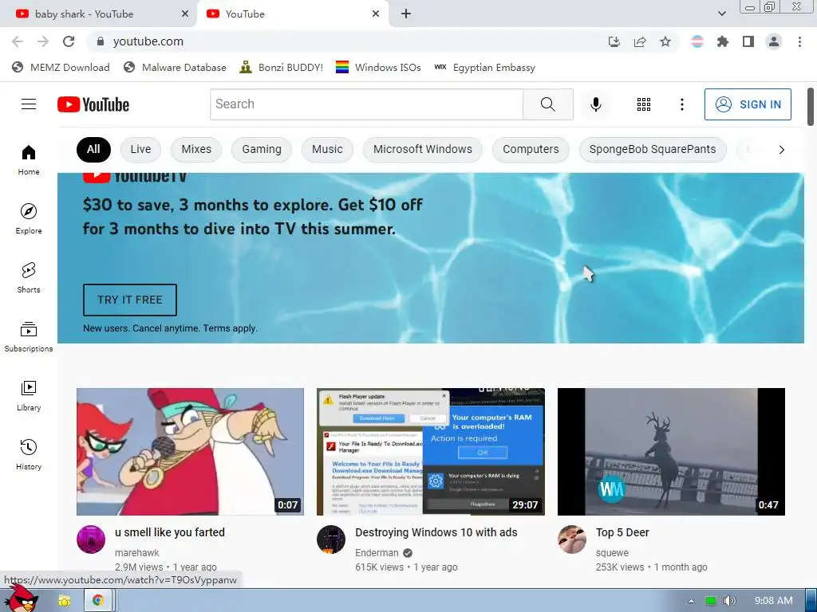Screen dimensions: 817x612
Task: Click the Enderman channel name
Action: 377,553
